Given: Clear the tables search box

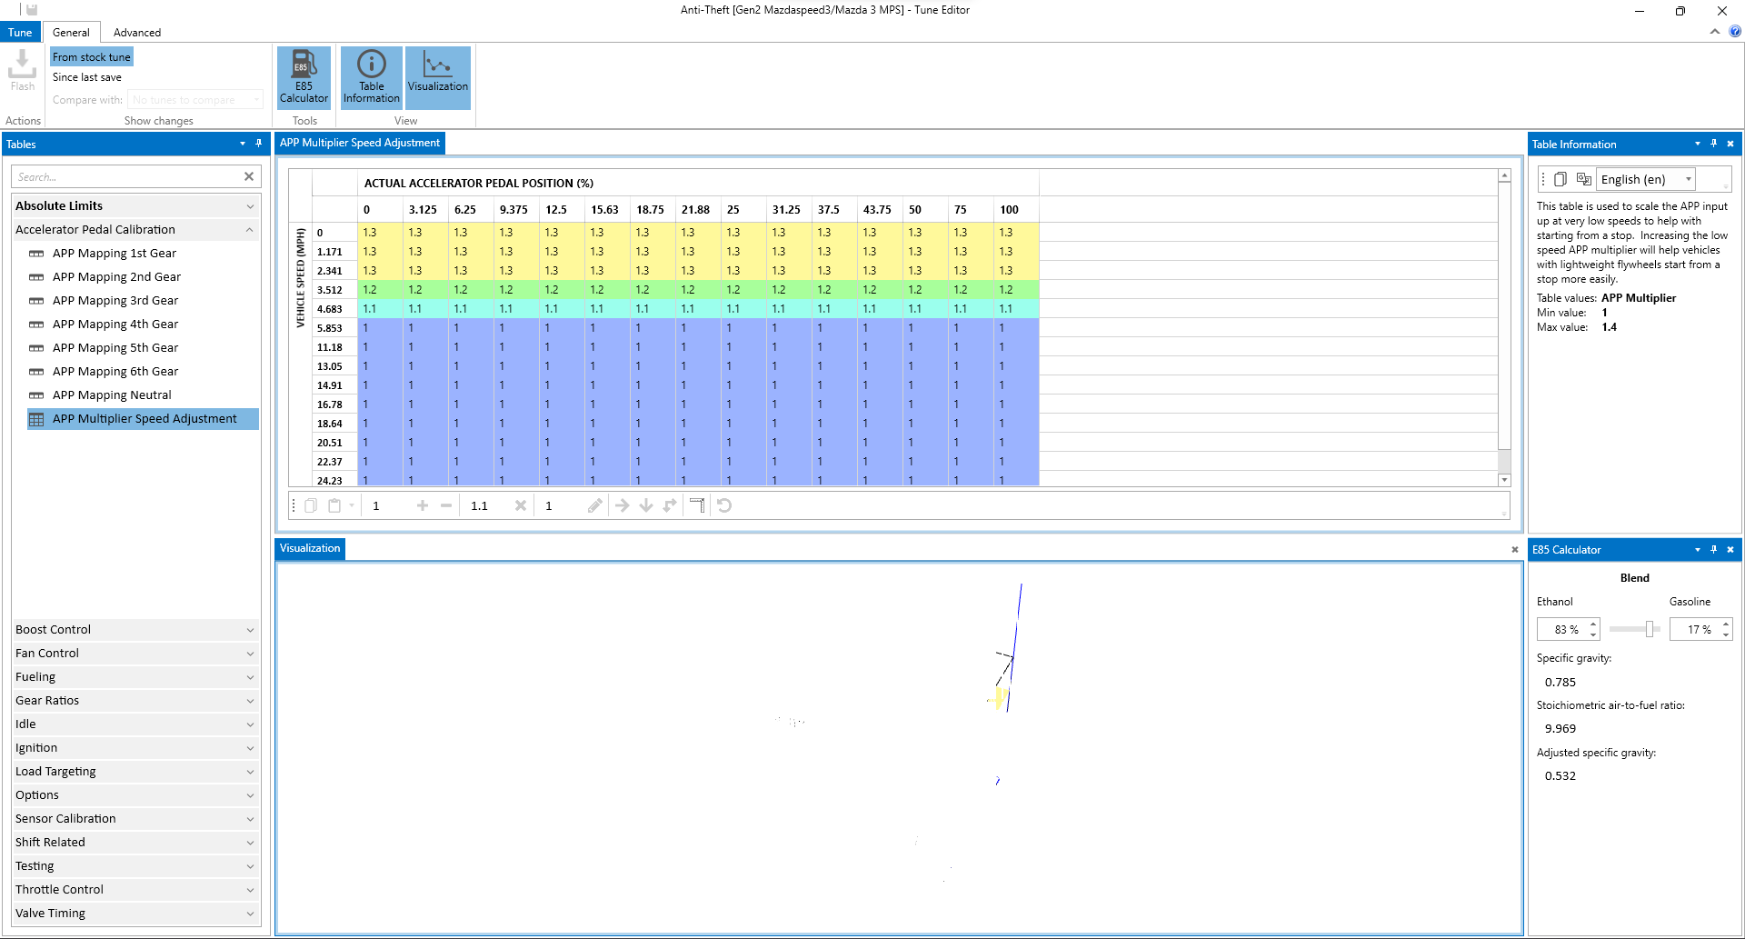Looking at the screenshot, I should [249, 176].
